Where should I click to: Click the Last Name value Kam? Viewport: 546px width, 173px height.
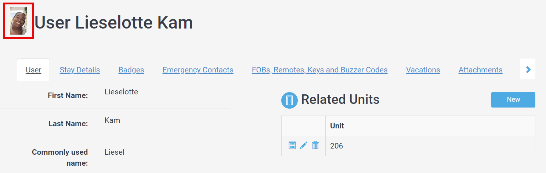point(112,120)
